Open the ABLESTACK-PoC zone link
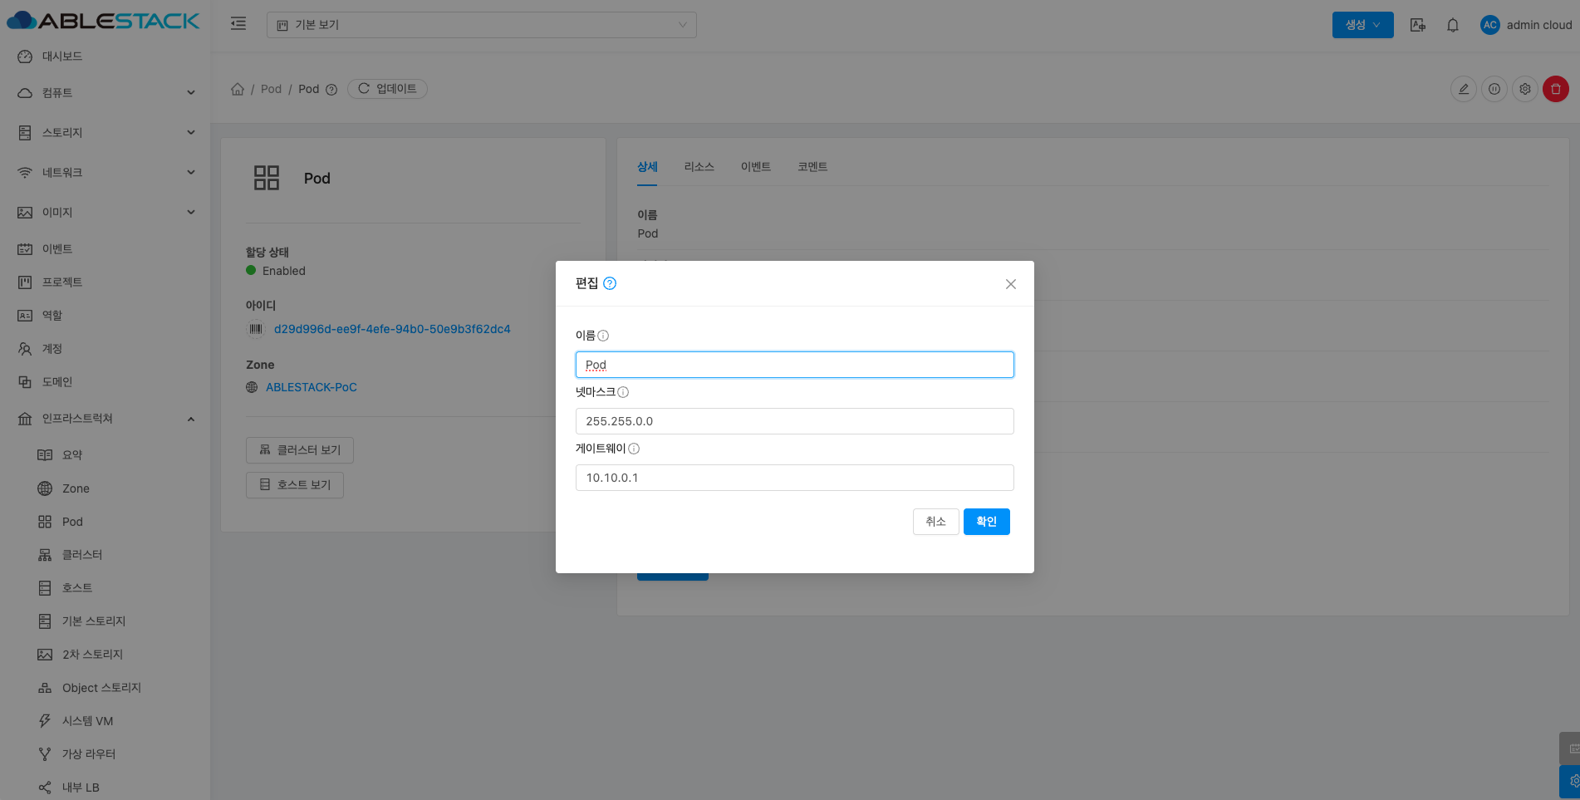Image resolution: width=1580 pixels, height=800 pixels. [311, 387]
